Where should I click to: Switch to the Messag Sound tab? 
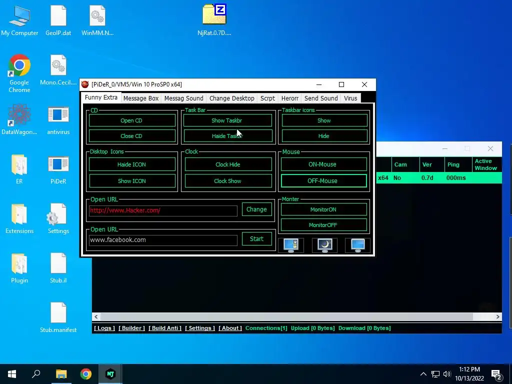(184, 98)
